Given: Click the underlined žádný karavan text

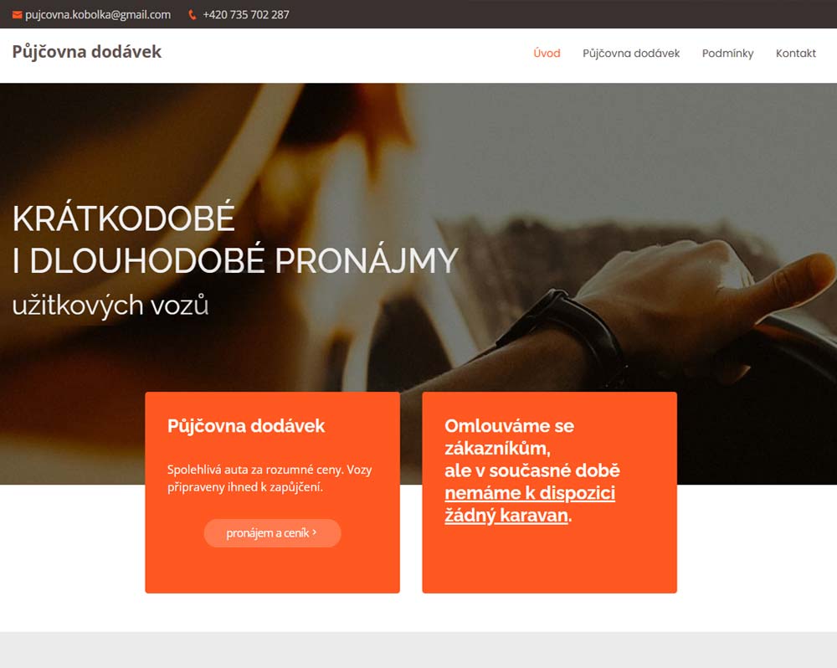Looking at the screenshot, I should tap(506, 516).
